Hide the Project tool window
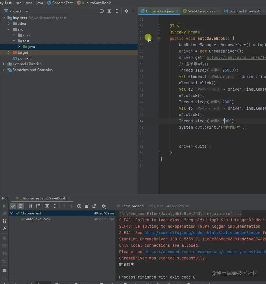The height and width of the screenshot is (284, 266). click(x=134, y=11)
